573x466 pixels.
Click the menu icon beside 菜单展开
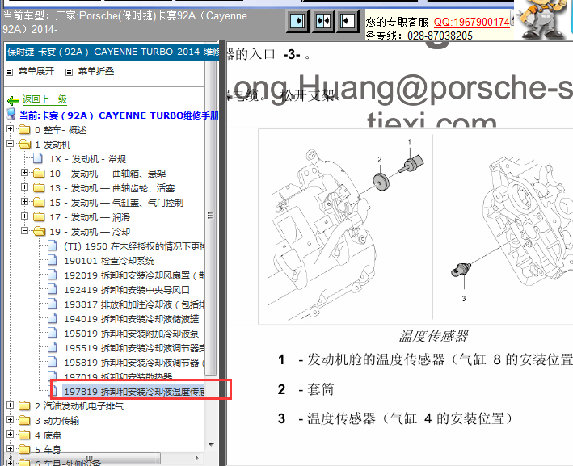pyautogui.click(x=10, y=73)
